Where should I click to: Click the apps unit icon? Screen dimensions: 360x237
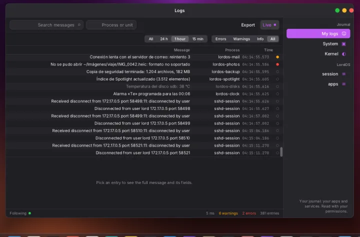click(343, 84)
